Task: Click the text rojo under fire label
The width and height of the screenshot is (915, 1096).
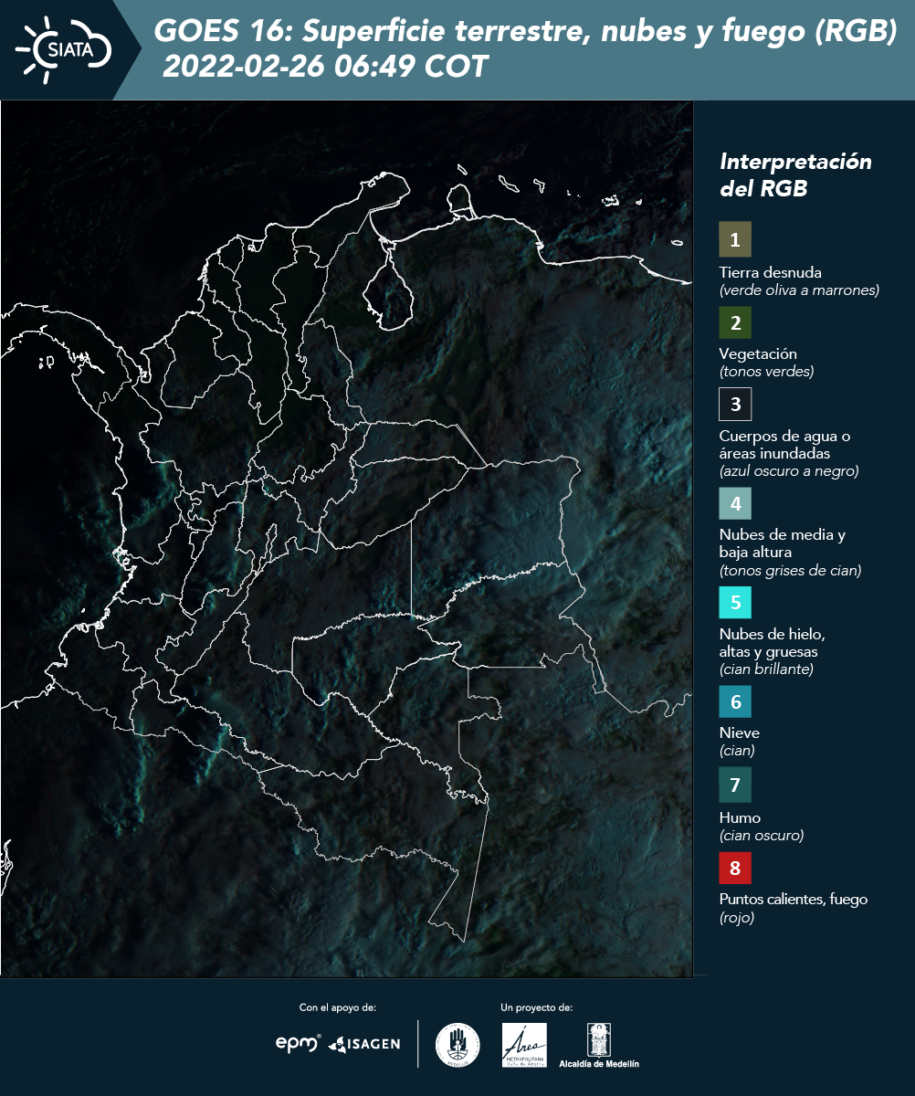Action: tap(737, 919)
